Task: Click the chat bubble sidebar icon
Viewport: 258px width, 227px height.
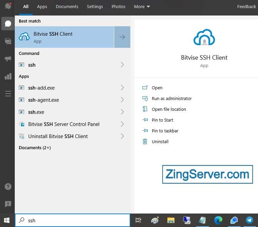Action: click(8, 24)
